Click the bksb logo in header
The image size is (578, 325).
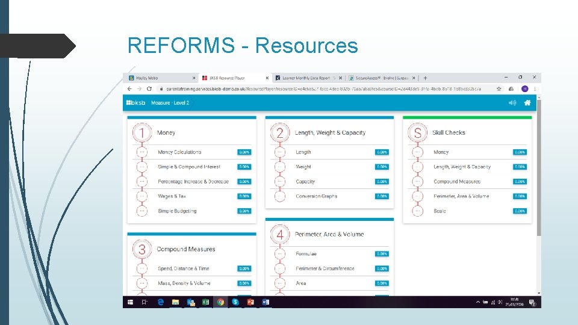[x=135, y=103]
